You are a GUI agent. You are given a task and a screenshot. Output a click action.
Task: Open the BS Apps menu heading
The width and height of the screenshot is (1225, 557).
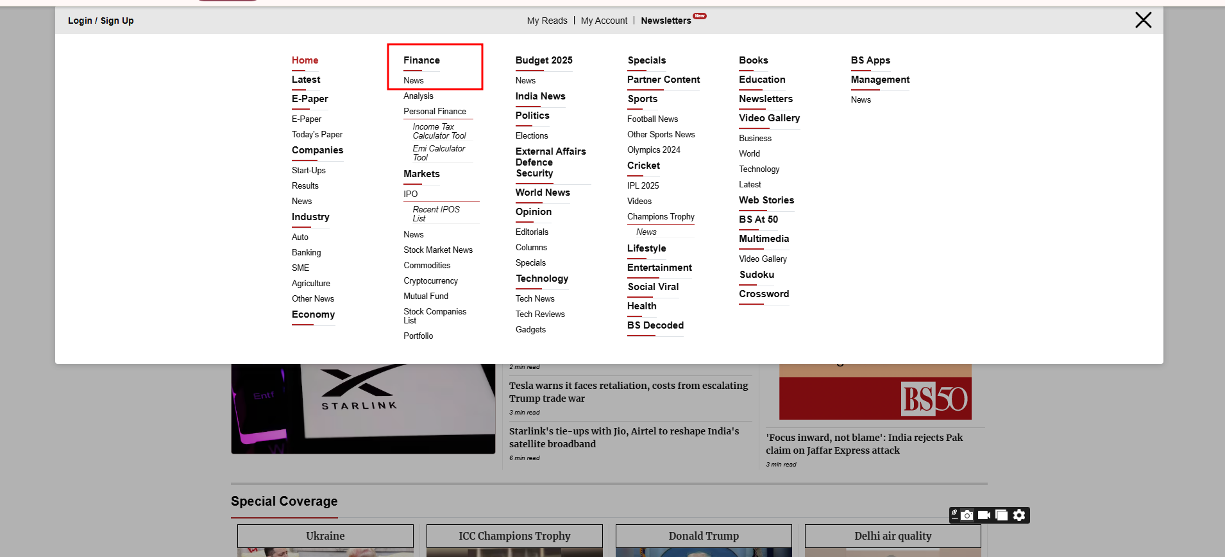[870, 60]
